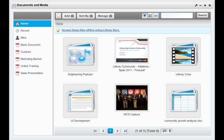Click the Home house icon in sidebar
224x140 pixels.
pyautogui.click(x=17, y=24)
